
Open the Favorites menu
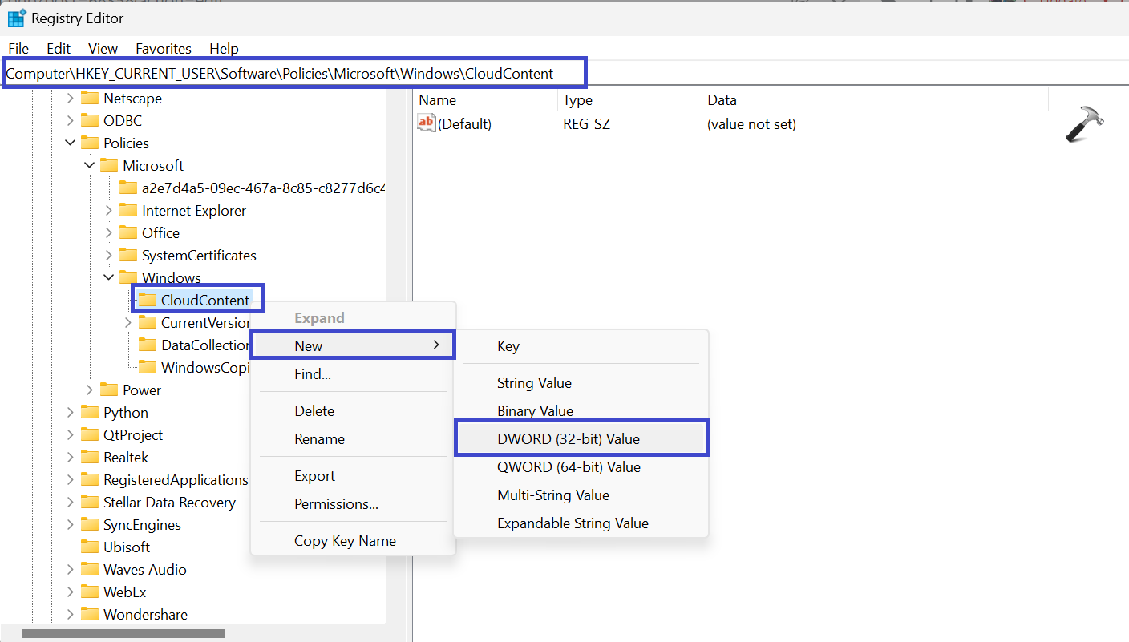(164, 49)
